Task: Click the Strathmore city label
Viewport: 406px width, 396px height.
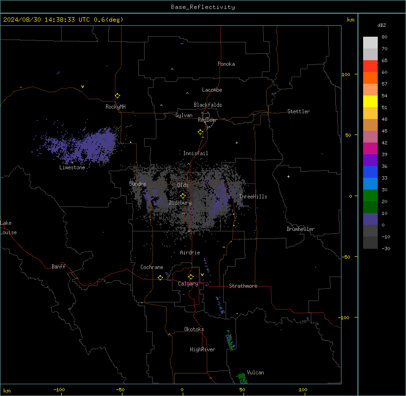Action: click(243, 286)
